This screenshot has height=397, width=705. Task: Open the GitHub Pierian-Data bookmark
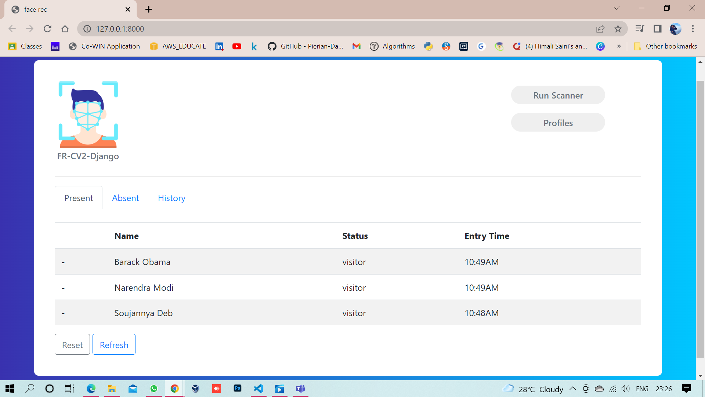coord(272,46)
